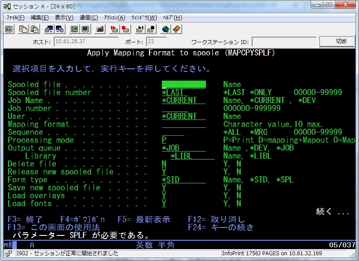Viewport: 359px width, 261px height.
Task: Click the Sequence entry field
Action: coord(173,132)
